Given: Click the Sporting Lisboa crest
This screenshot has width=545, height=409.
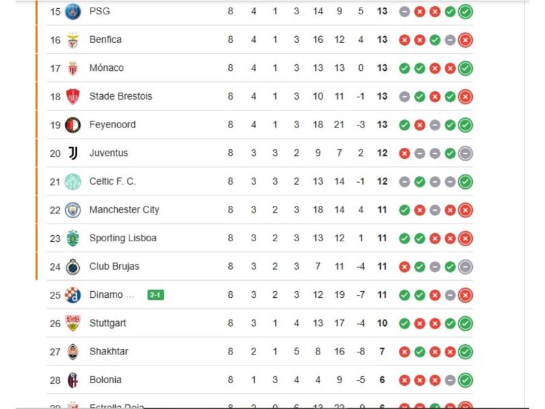Looking at the screenshot, I should point(73,238).
